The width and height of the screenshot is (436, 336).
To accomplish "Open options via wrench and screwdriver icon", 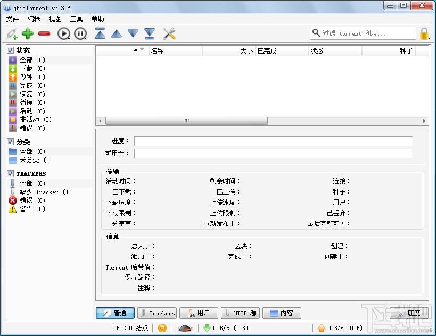I will pos(169,33).
